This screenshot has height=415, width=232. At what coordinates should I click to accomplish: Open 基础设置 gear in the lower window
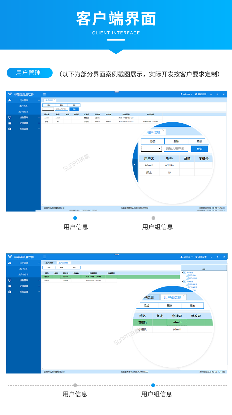click(196, 257)
